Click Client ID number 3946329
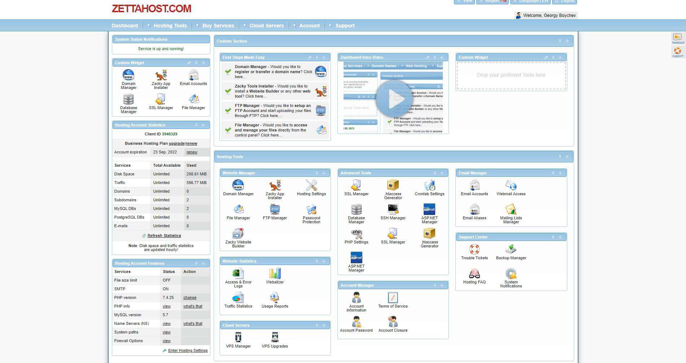Viewport: 686px width, 363px height. 170,134
